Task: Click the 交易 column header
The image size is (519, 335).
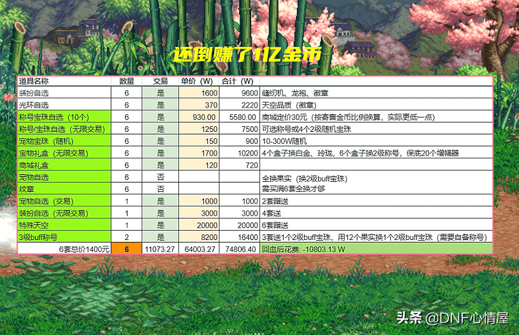Action: pos(160,81)
